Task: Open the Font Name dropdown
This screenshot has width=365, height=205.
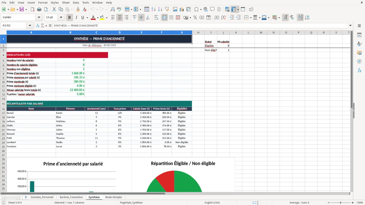Action: click(x=39, y=18)
